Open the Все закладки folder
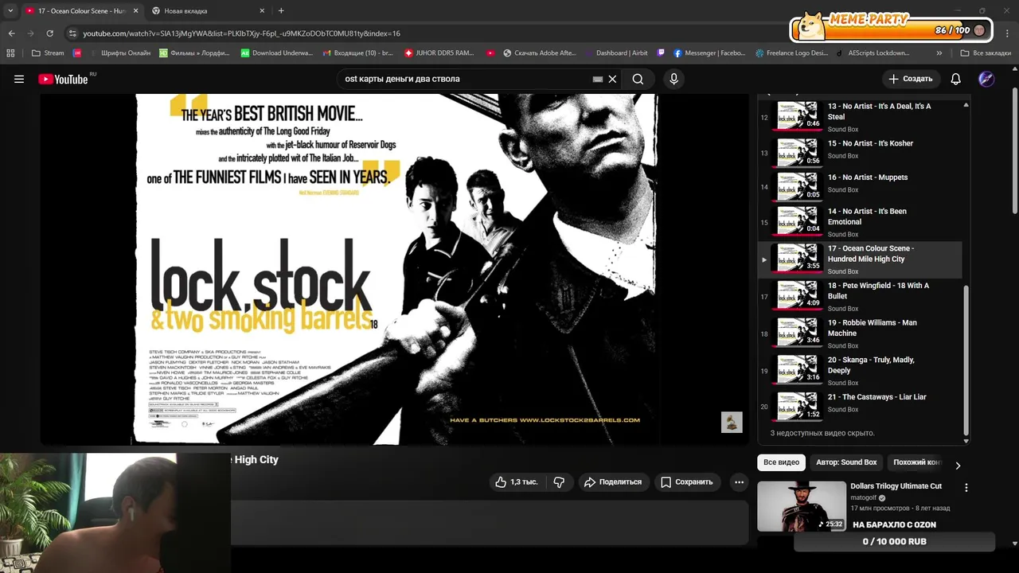This screenshot has height=573, width=1019. tap(986, 53)
